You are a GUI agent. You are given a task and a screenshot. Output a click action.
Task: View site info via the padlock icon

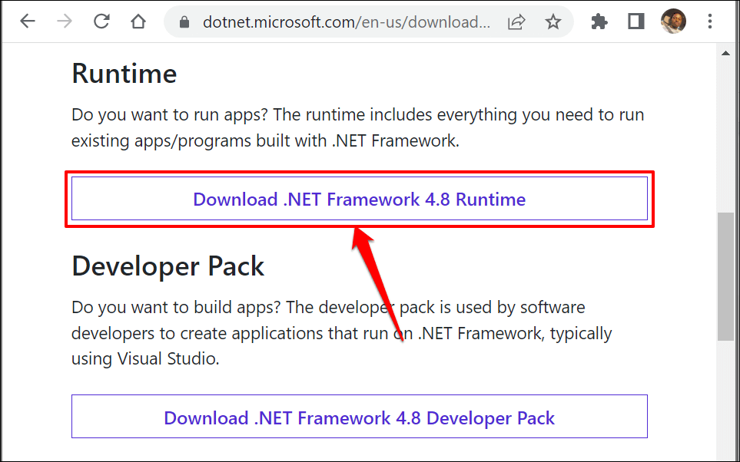184,23
